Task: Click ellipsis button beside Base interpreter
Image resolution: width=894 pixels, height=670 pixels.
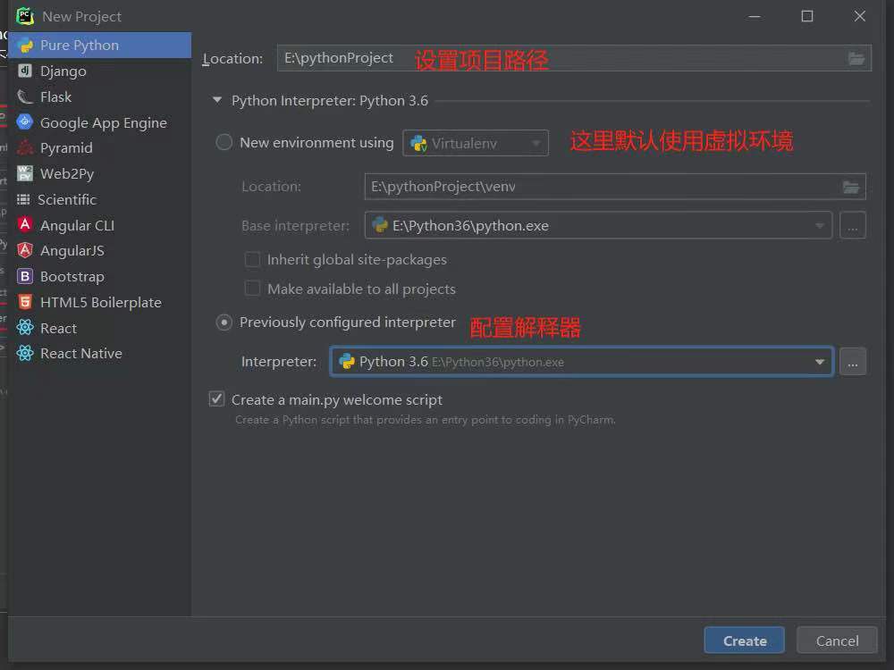Action: (852, 226)
